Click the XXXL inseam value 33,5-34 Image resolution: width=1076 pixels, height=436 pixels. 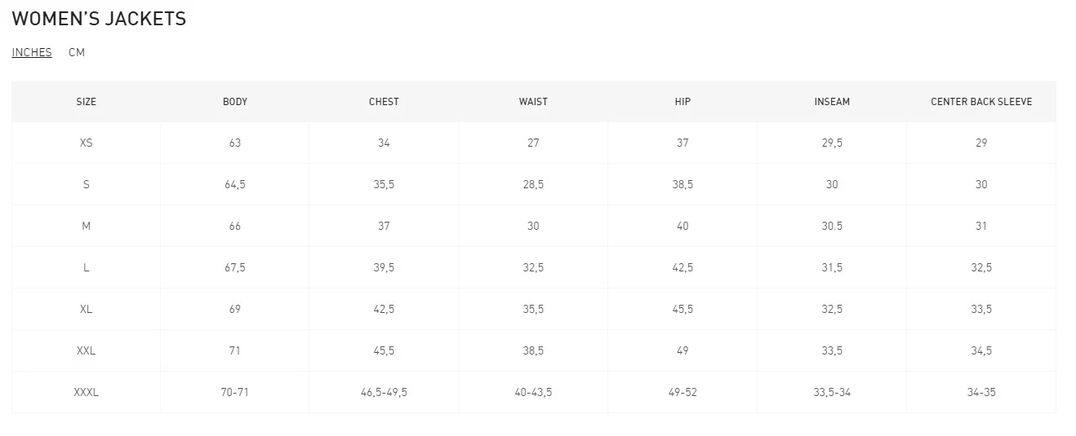click(x=832, y=392)
